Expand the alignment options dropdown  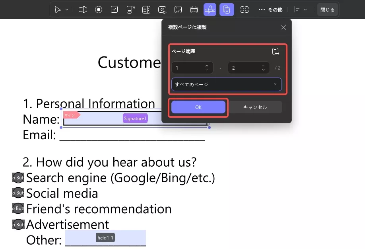click(305, 10)
